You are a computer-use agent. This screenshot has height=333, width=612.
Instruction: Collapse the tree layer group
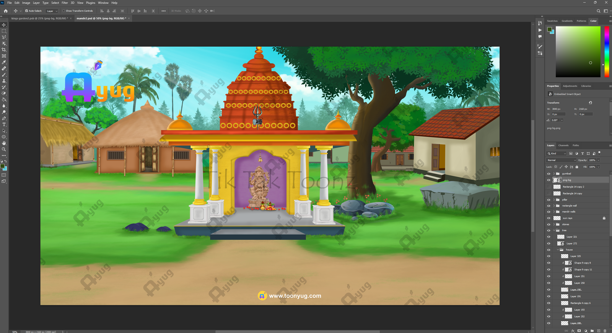[553, 230]
